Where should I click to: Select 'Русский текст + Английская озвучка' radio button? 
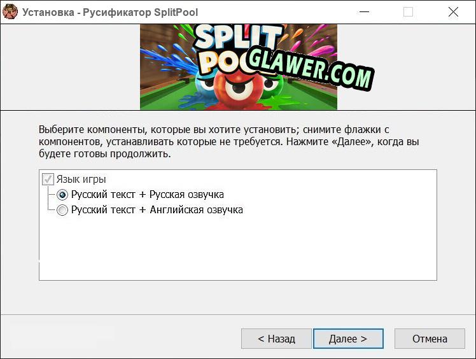point(62,210)
